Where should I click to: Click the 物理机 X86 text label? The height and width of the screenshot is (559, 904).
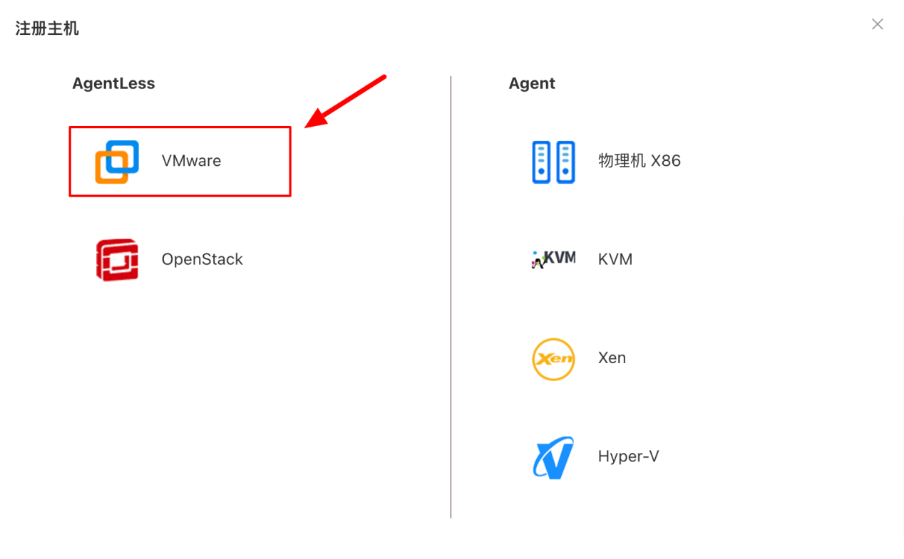click(x=640, y=161)
